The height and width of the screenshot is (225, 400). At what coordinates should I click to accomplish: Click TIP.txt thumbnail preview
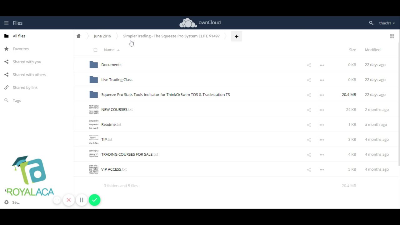93,139
